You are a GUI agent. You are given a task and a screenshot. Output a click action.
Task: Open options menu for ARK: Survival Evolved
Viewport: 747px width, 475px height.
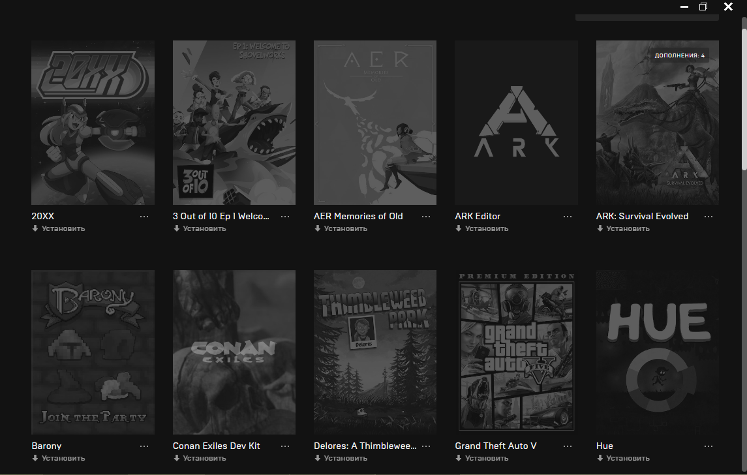coord(709,217)
